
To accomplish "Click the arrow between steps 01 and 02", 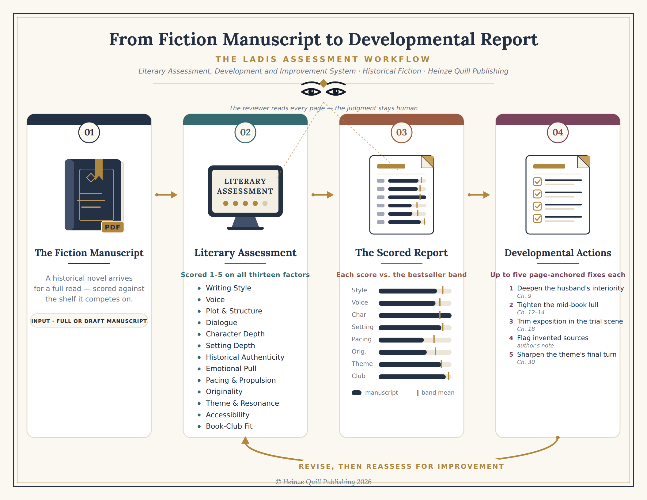I will [x=166, y=195].
